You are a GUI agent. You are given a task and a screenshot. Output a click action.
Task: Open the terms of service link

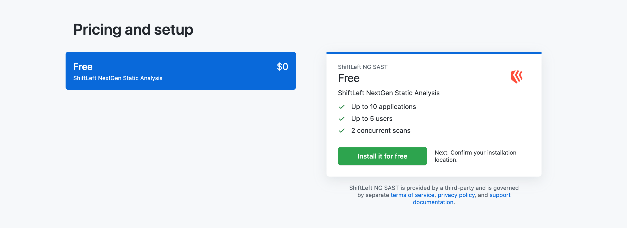coord(413,195)
